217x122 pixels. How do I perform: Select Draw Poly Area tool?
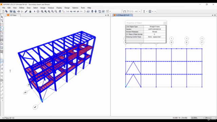[2, 44]
